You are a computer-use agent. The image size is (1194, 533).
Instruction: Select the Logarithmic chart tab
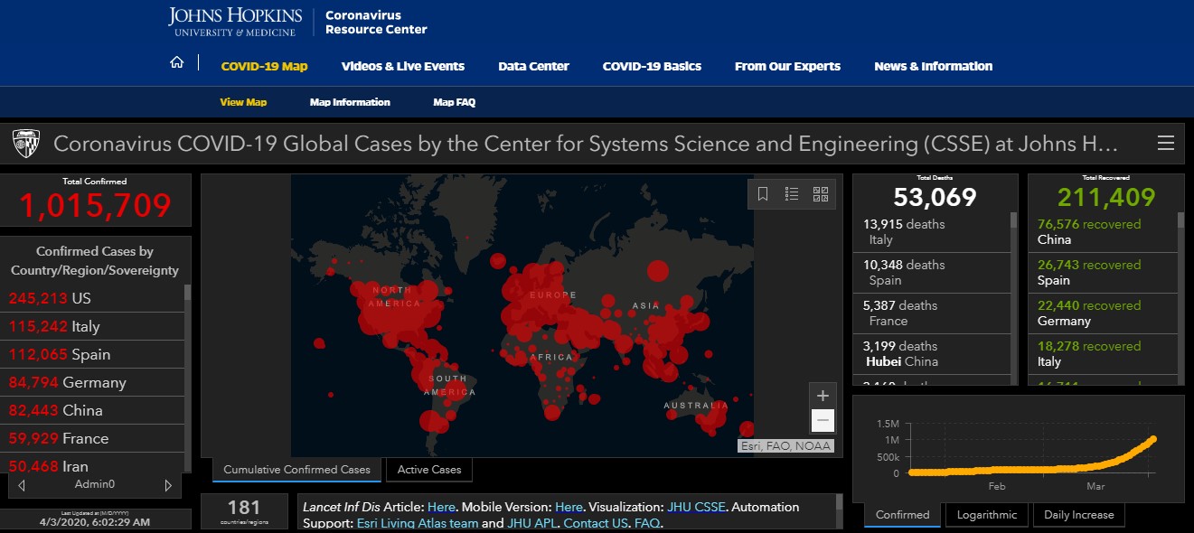986,515
